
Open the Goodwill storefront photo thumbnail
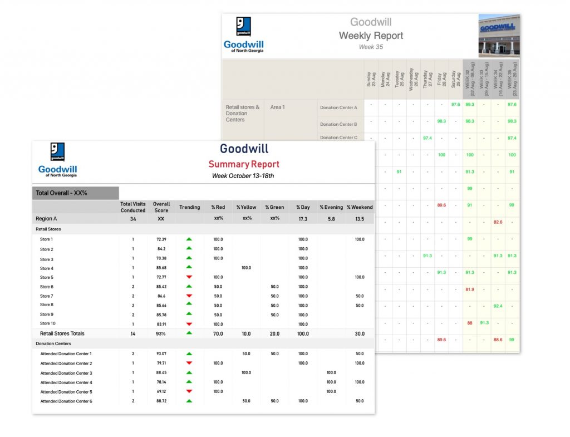[x=499, y=35]
